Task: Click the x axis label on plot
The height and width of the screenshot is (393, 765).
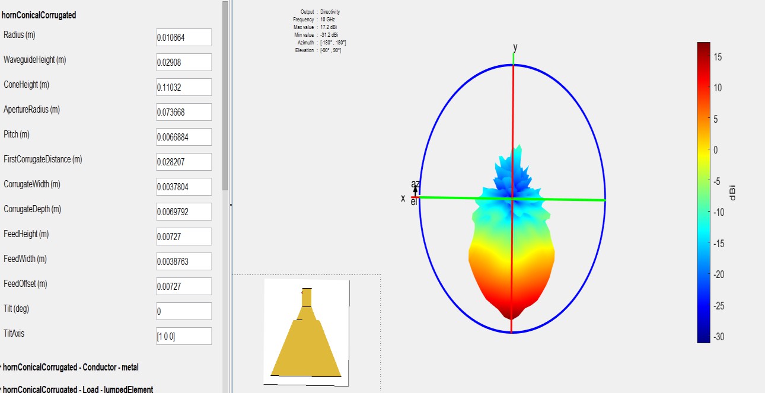Action: pos(403,198)
